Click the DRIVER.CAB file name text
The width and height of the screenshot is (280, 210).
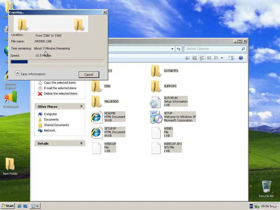pos(43,41)
